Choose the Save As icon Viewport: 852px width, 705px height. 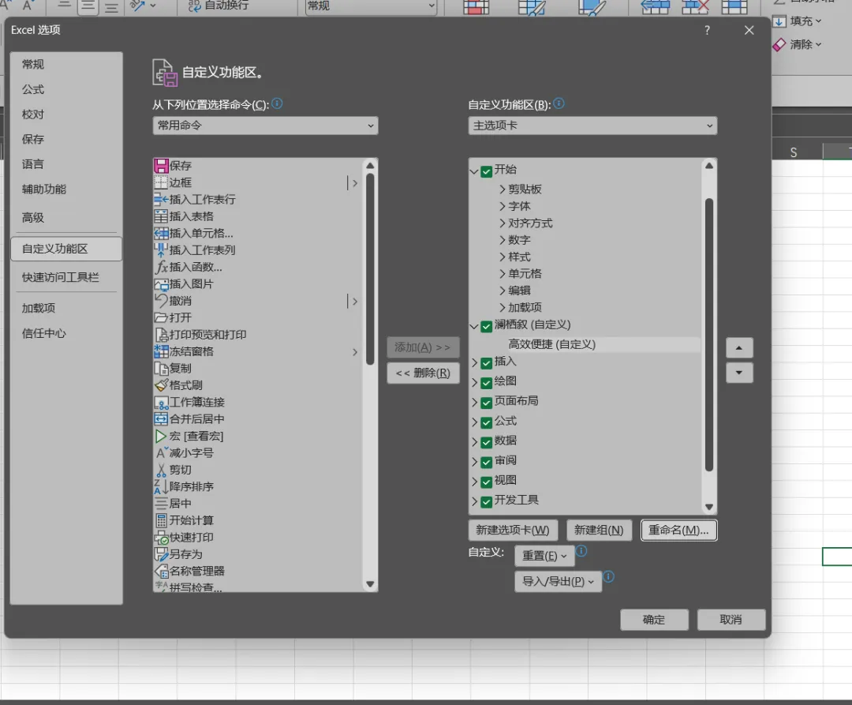162,554
